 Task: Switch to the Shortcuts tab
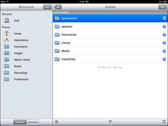click(20, 122)
